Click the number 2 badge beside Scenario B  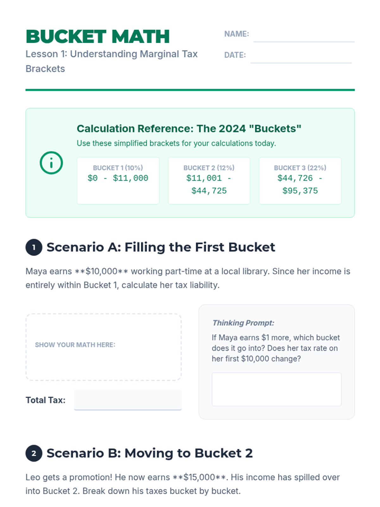34,453
